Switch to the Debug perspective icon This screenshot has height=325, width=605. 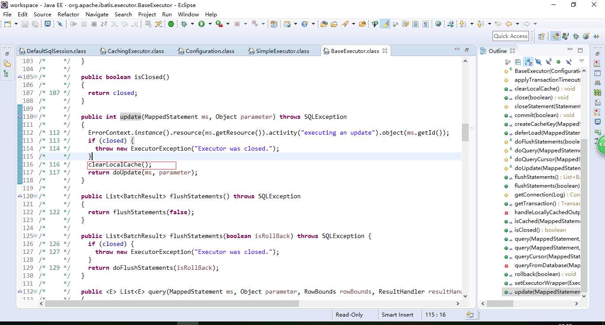(576, 36)
